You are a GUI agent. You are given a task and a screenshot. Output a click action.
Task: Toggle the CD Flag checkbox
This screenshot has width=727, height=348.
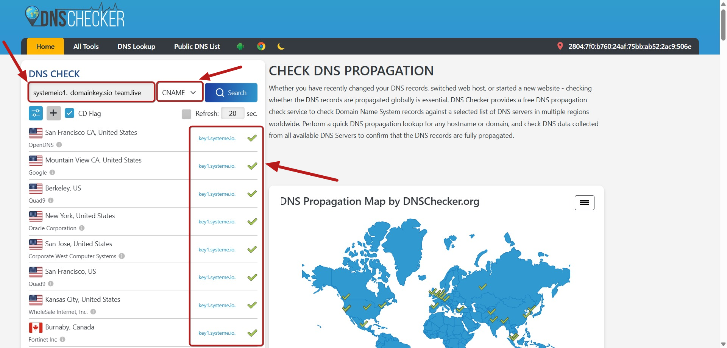pos(70,113)
